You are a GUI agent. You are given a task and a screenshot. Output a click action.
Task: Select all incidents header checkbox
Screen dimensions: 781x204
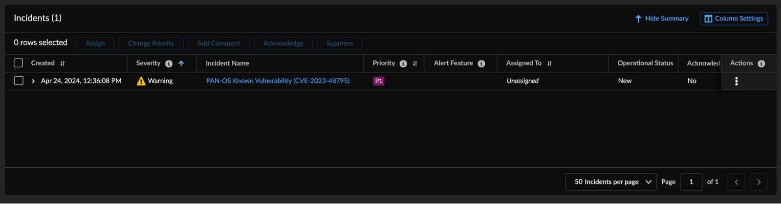click(19, 63)
